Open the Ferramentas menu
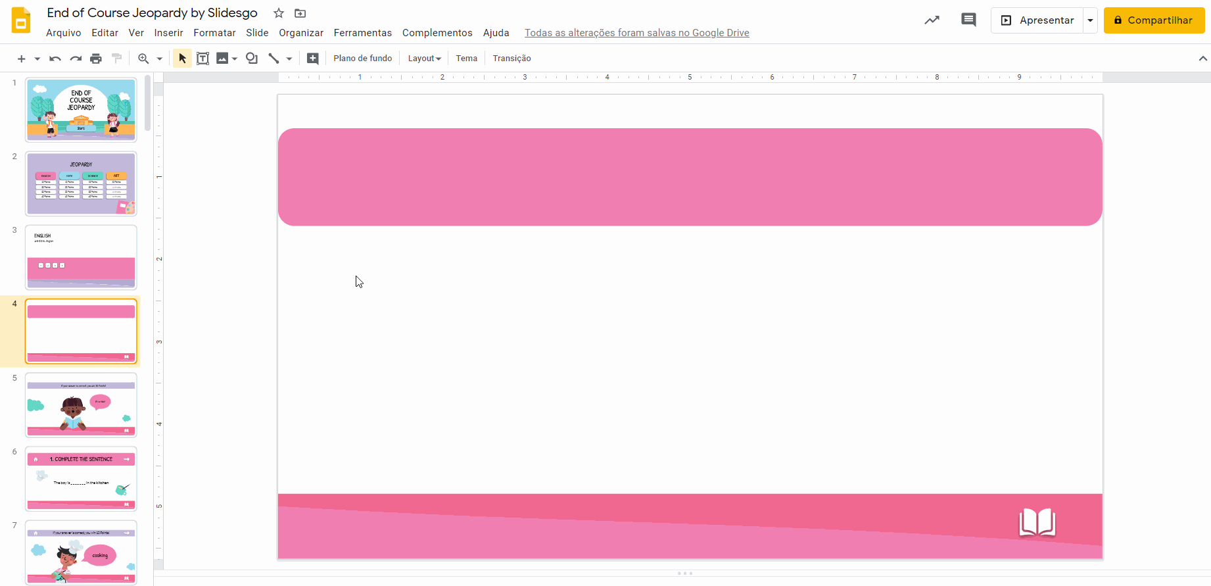The image size is (1211, 586). click(363, 33)
